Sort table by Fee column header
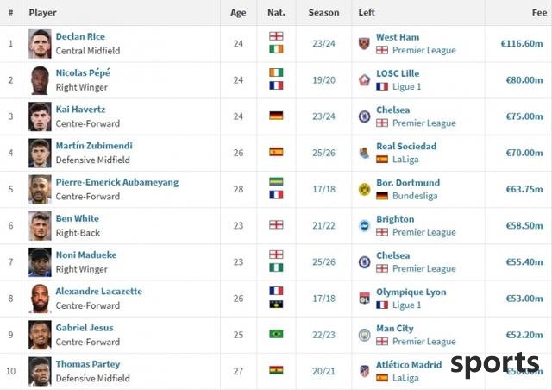The height and width of the screenshot is (390, 552). click(539, 12)
